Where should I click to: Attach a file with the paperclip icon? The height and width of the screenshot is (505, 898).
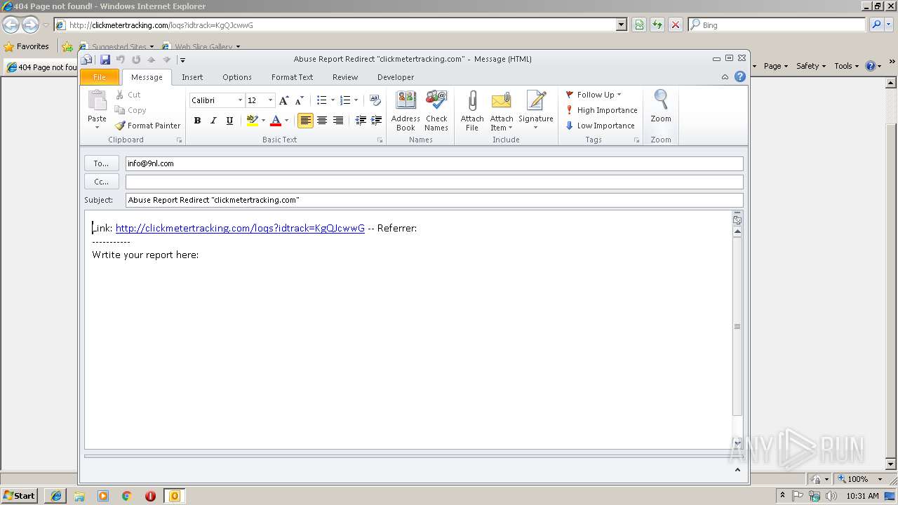pos(472,111)
